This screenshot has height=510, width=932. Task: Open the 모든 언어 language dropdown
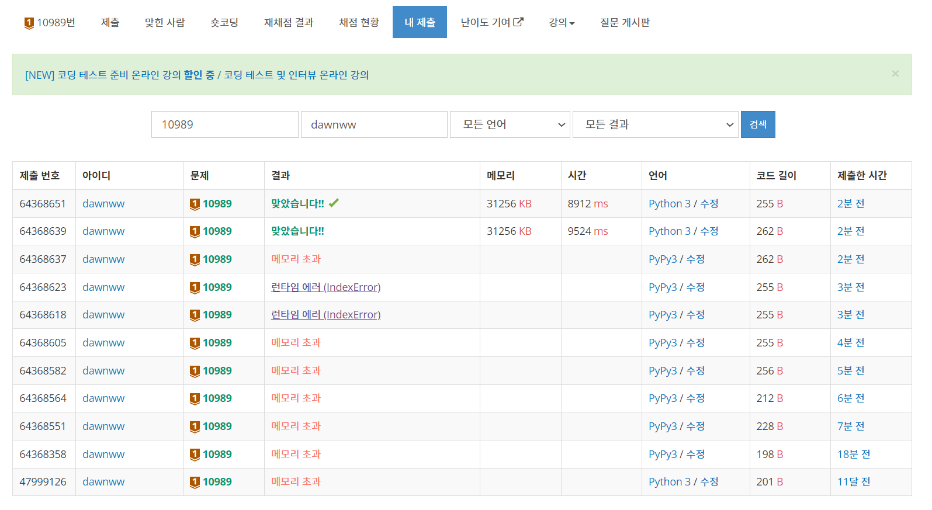pyautogui.click(x=510, y=124)
